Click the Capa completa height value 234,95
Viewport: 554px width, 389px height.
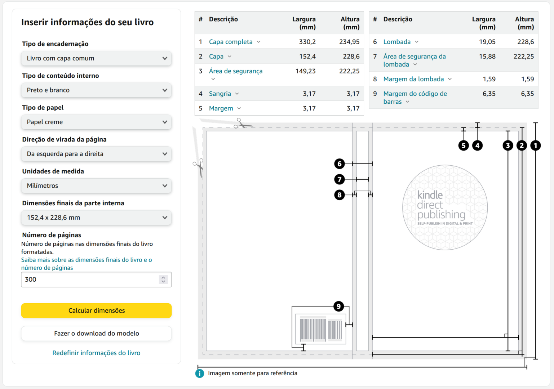(349, 42)
